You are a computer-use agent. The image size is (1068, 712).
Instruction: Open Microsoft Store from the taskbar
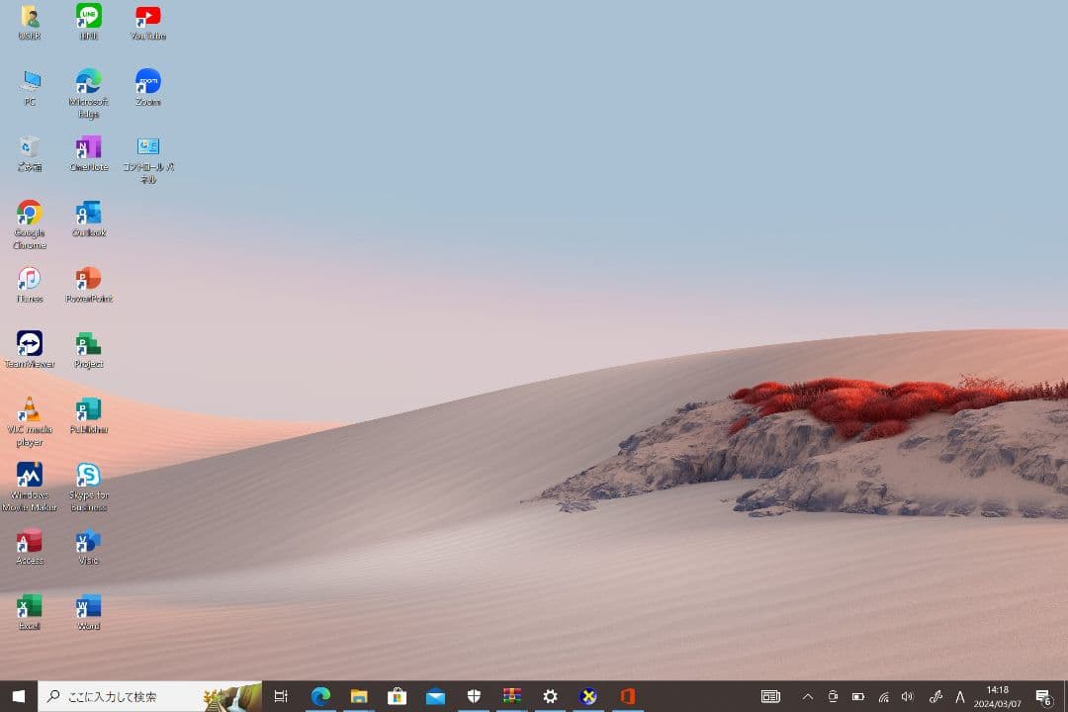pyautogui.click(x=398, y=696)
